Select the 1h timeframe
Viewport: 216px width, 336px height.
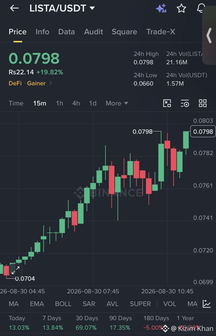pos(60,103)
